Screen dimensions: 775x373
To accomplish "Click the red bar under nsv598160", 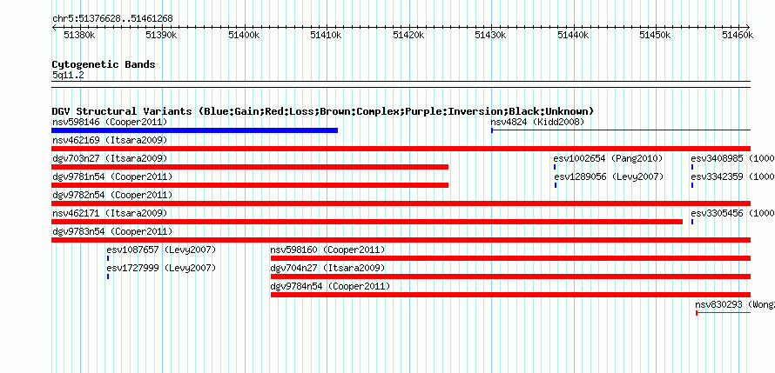I will (x=510, y=258).
